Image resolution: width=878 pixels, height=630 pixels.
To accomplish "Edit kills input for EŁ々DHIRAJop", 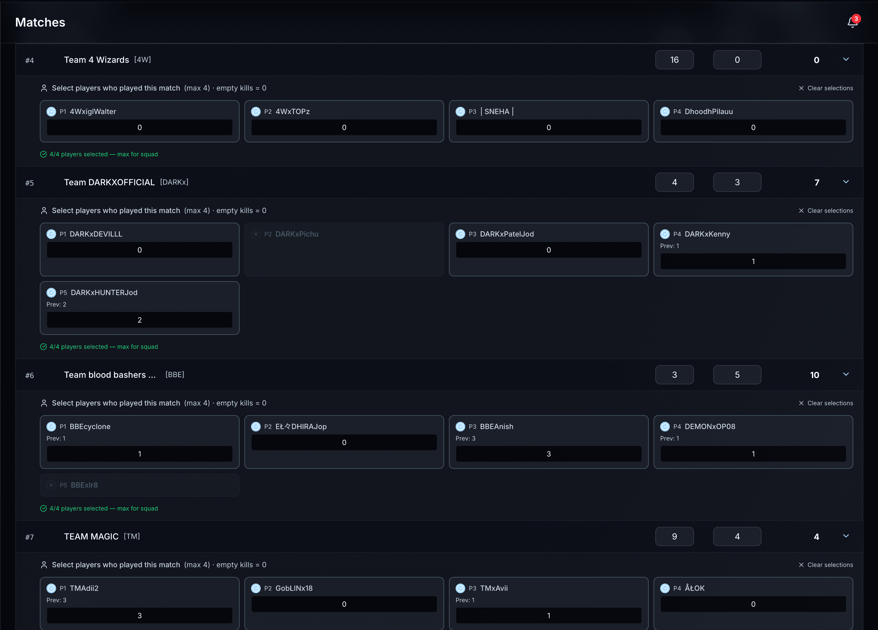I will click(344, 442).
